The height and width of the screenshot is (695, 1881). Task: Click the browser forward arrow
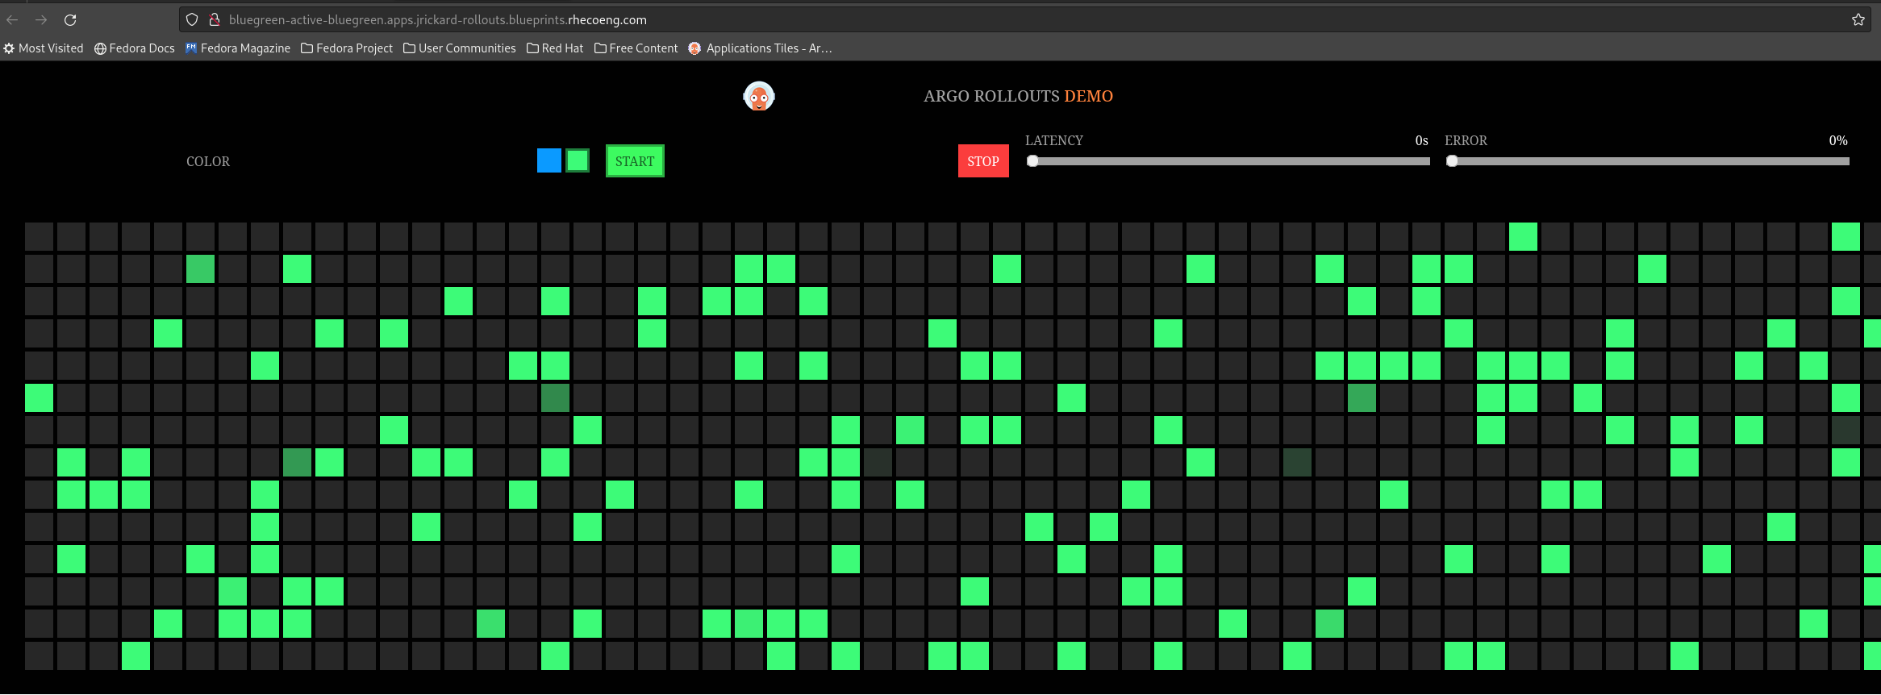pos(41,19)
